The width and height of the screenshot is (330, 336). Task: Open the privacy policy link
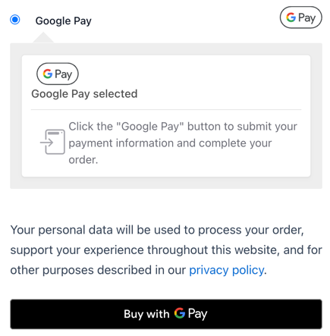[226, 270]
